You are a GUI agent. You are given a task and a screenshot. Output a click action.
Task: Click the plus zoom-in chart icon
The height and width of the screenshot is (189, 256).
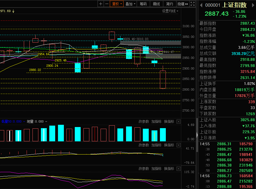[x=101, y=4]
